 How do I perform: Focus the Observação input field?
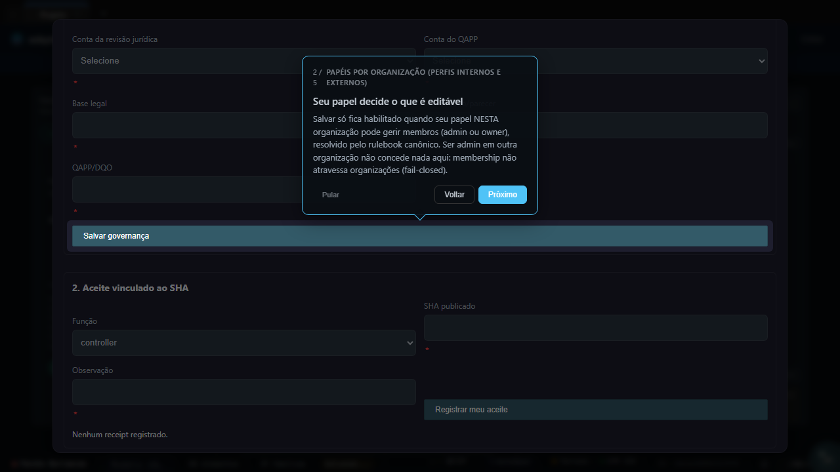tap(243, 392)
